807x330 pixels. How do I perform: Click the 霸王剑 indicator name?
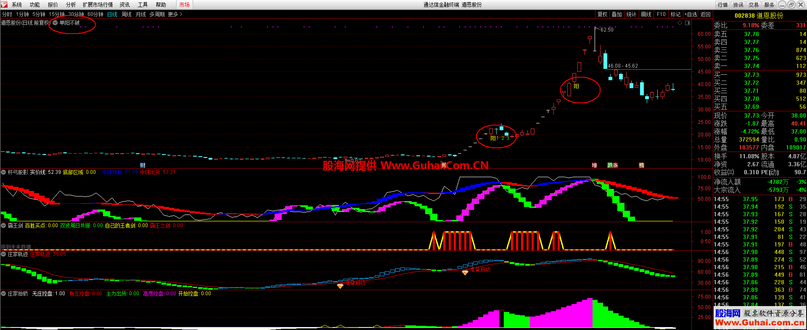pyautogui.click(x=15, y=225)
